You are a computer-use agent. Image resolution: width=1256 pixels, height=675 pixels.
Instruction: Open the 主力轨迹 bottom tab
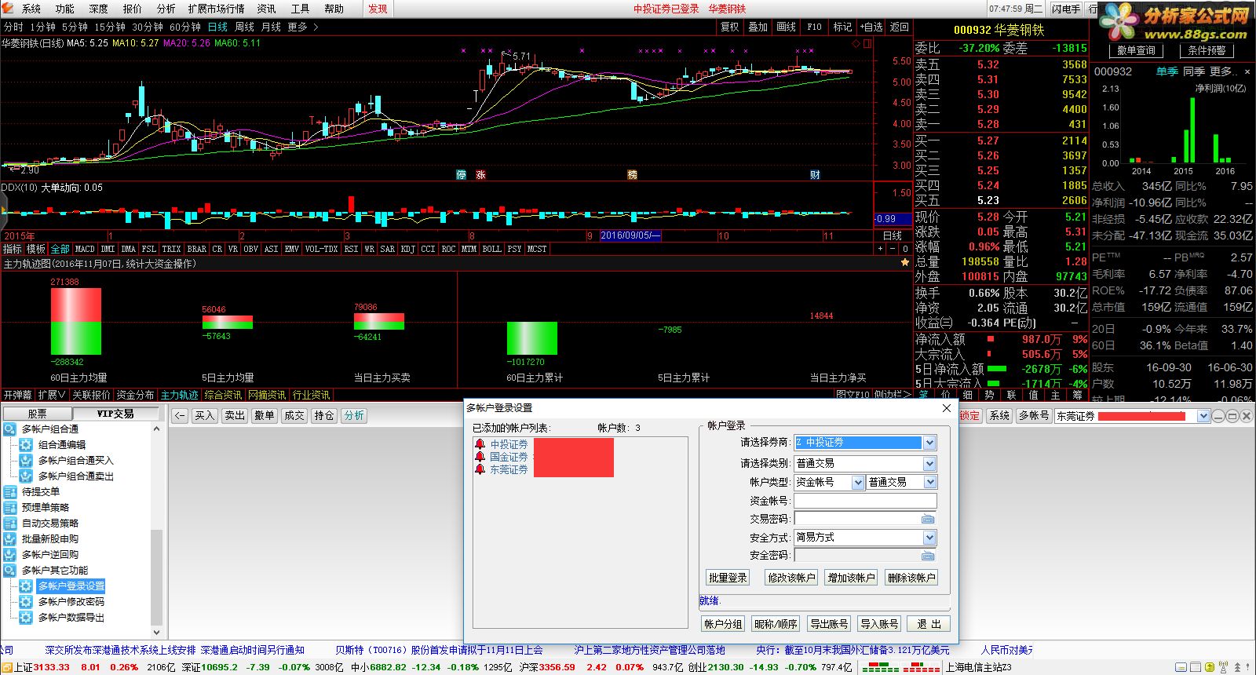point(180,395)
